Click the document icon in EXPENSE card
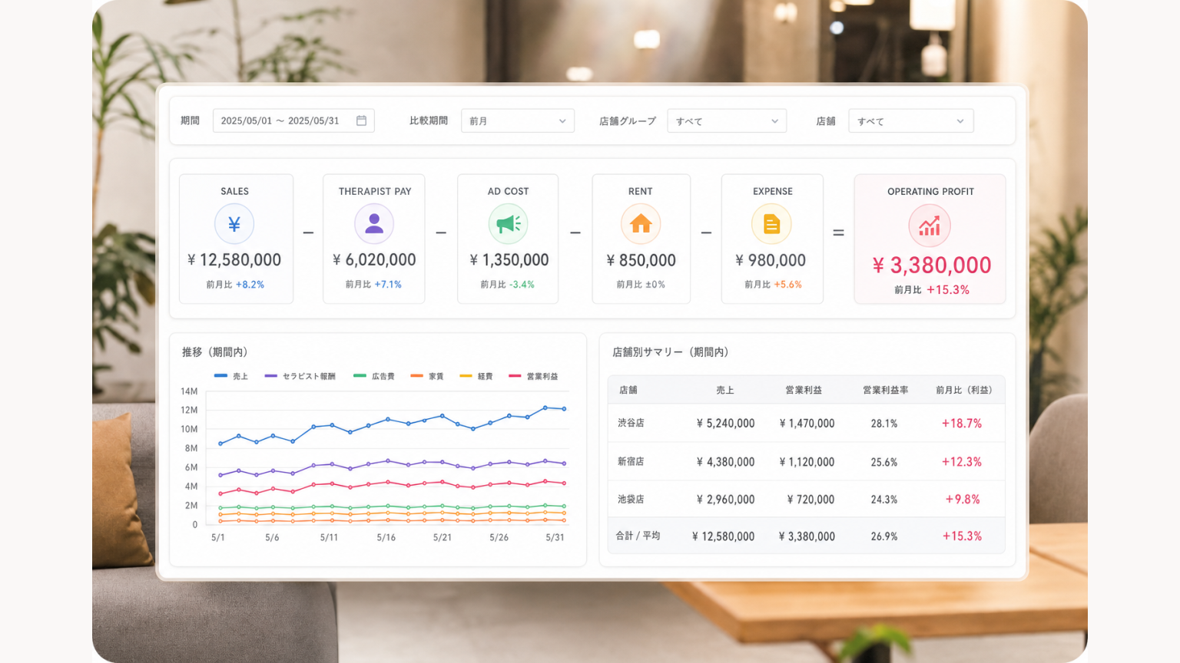This screenshot has width=1180, height=663. [x=771, y=224]
